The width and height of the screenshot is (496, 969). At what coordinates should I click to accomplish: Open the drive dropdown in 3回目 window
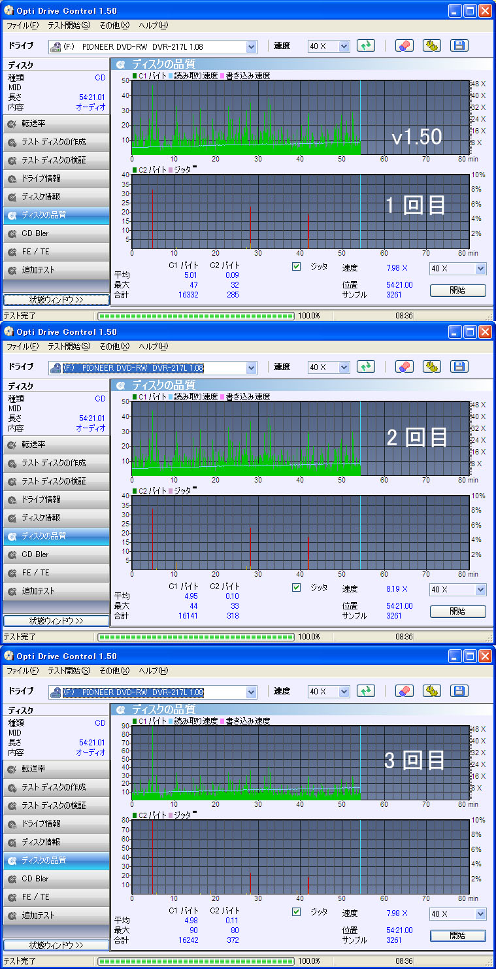[x=251, y=692]
